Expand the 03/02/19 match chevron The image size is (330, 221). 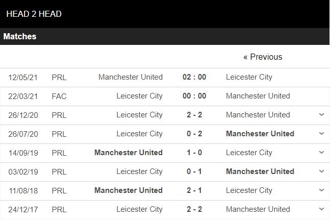pos(321,171)
